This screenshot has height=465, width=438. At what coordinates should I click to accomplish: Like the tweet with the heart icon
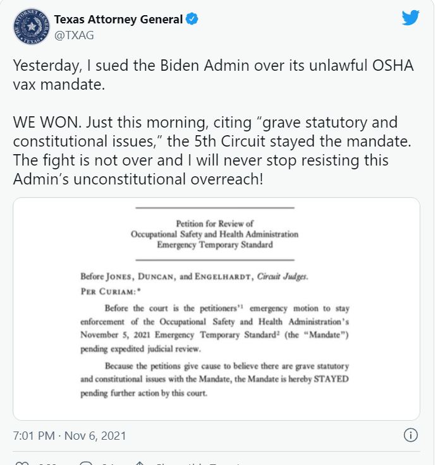point(21,463)
